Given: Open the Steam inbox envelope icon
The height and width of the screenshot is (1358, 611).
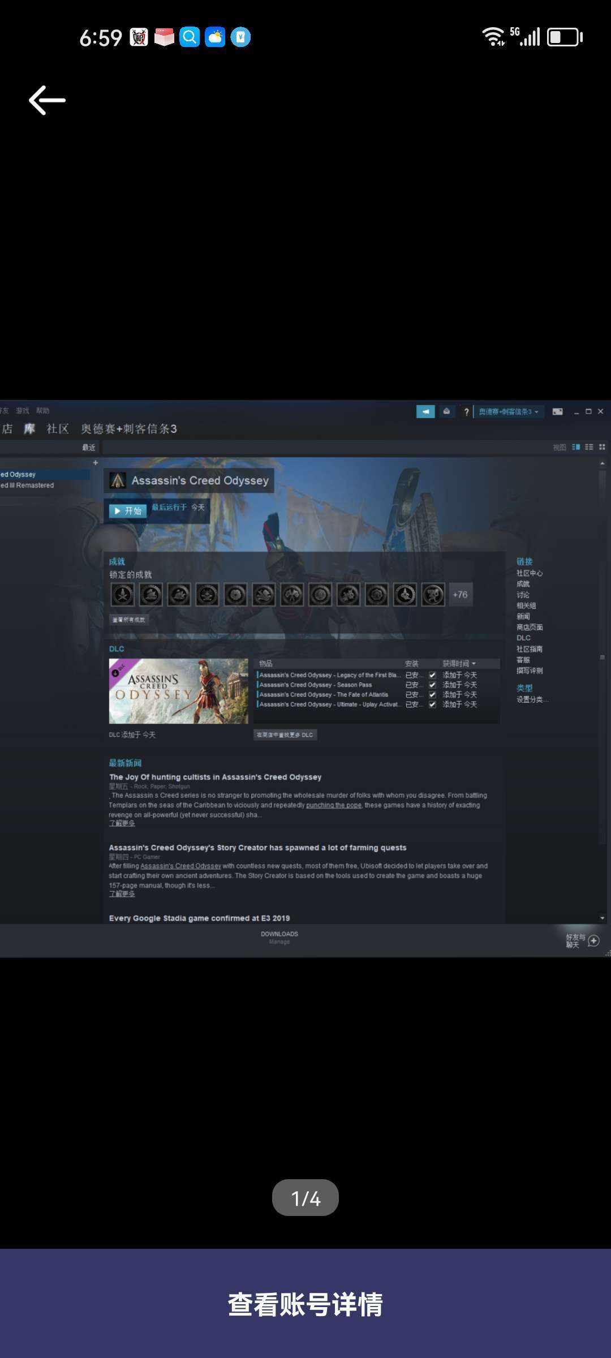Looking at the screenshot, I should (446, 411).
